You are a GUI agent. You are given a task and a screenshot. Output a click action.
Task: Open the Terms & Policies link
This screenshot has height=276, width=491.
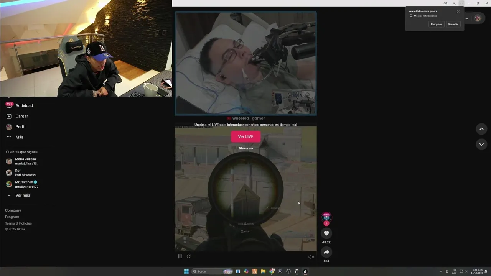tap(18, 223)
